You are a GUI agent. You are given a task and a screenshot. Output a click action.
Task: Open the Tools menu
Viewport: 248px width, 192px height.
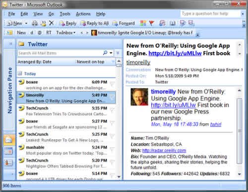pos(65,14)
